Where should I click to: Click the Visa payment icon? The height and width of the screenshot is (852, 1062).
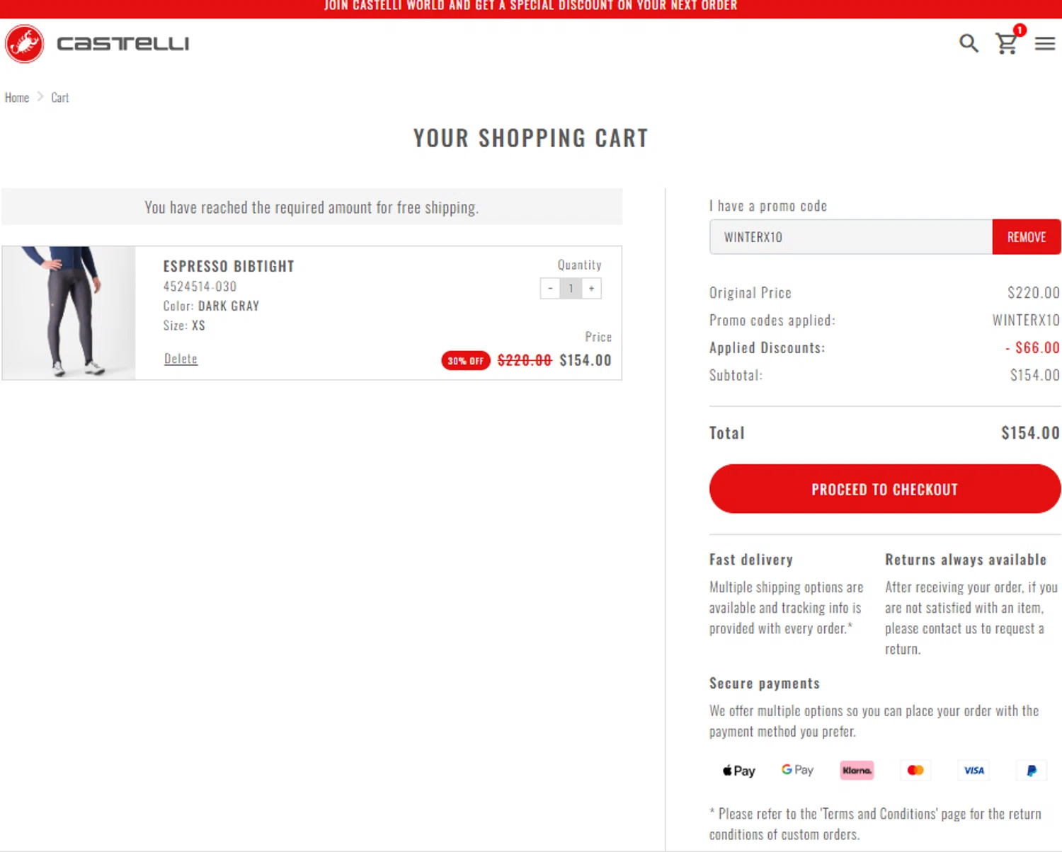tap(974, 771)
